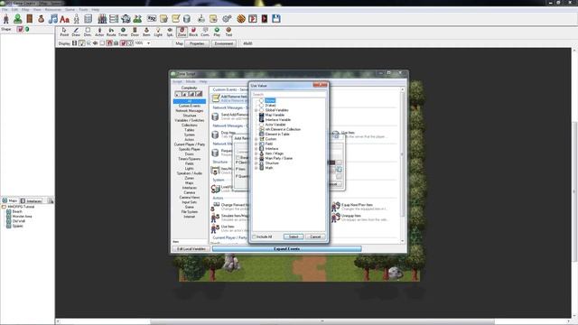Toggle the first Display option icon
This screenshot has height=325, width=578.
point(74,43)
